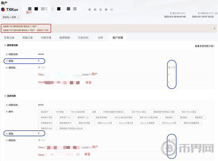Click the help icon beside 拥有者权限 heading

pyautogui.click(x=5, y=45)
